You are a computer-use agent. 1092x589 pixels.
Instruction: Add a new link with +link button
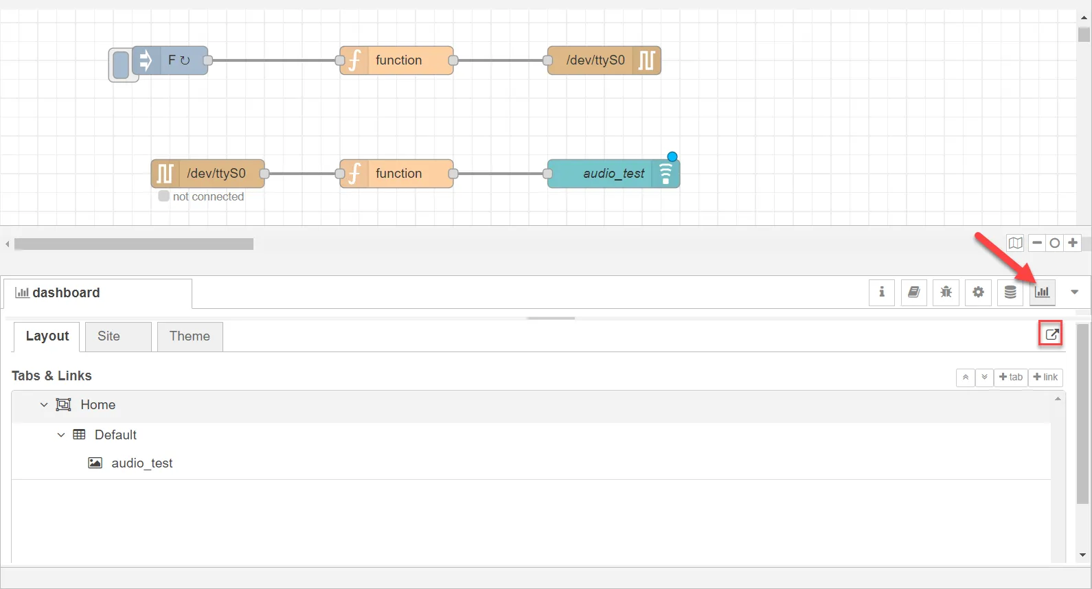coord(1045,377)
